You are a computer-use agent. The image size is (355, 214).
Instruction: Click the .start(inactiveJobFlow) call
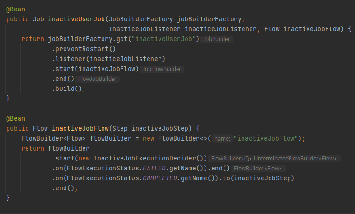(95, 69)
